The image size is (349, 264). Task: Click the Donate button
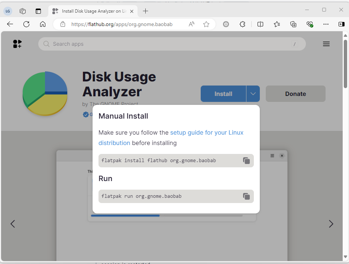pyautogui.click(x=295, y=94)
